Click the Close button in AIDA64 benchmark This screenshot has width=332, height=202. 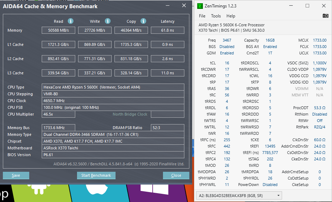(x=176, y=175)
